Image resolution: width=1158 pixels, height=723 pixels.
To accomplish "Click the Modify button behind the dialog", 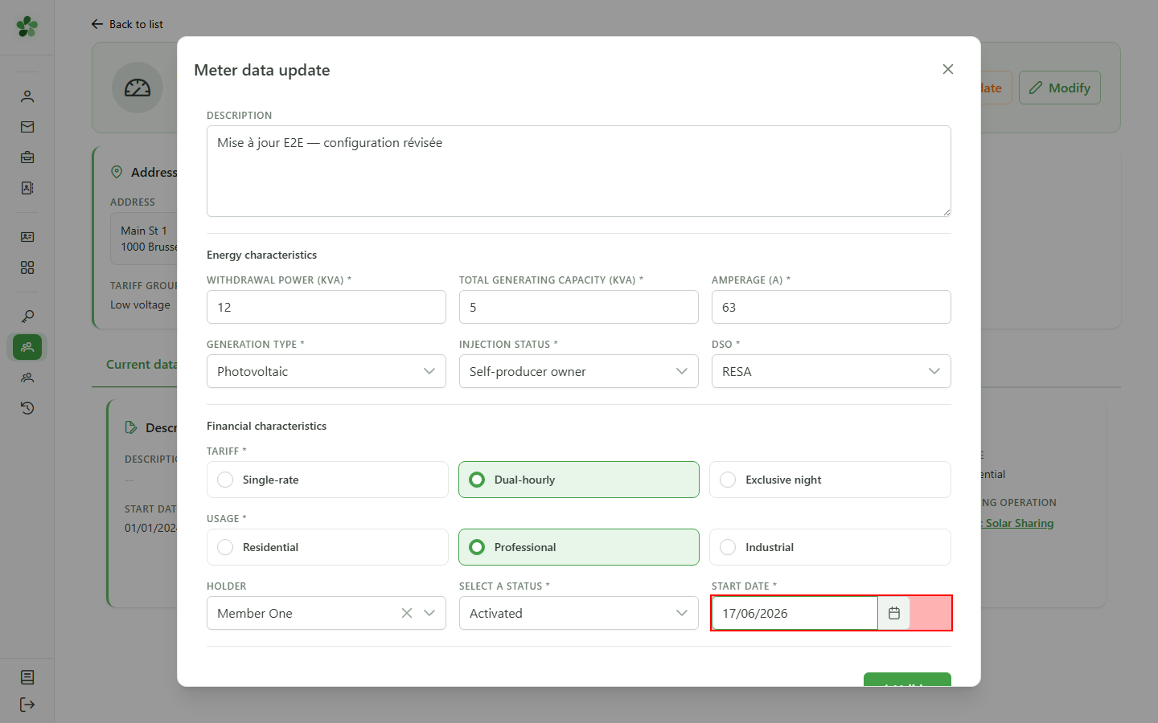I will pyautogui.click(x=1060, y=88).
